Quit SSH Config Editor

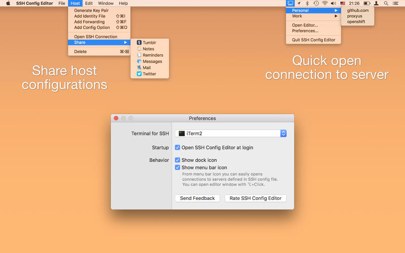(x=313, y=40)
